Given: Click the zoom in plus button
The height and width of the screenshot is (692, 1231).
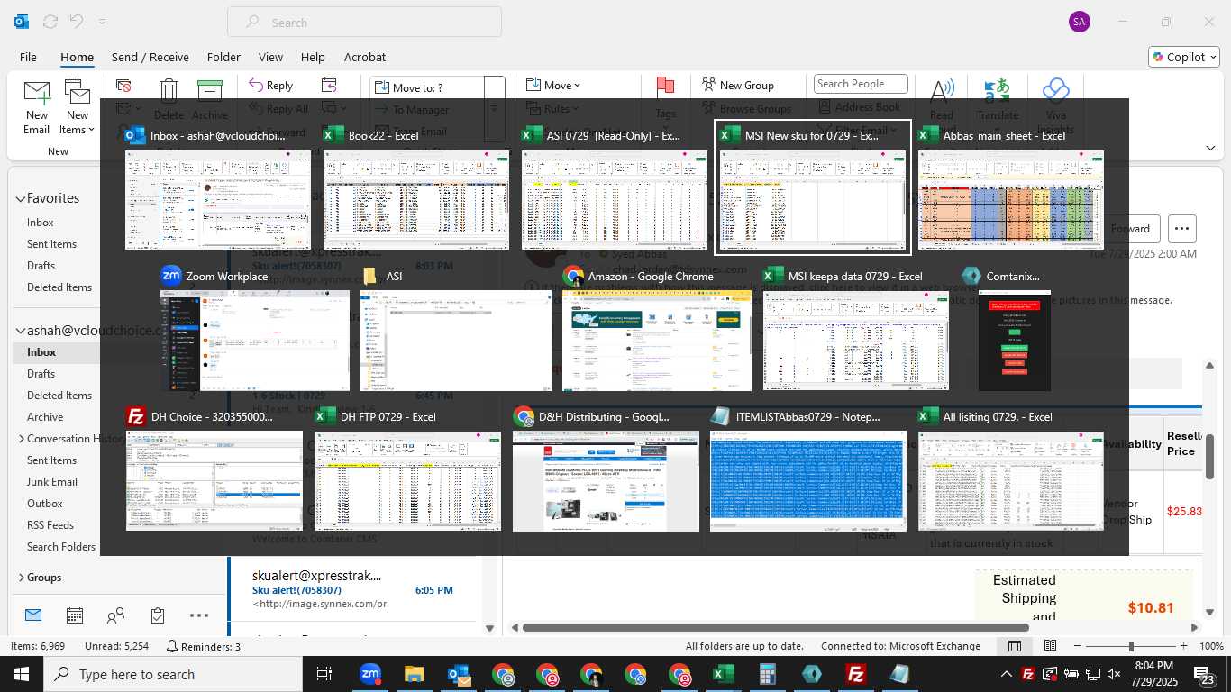Looking at the screenshot, I should (x=1184, y=646).
